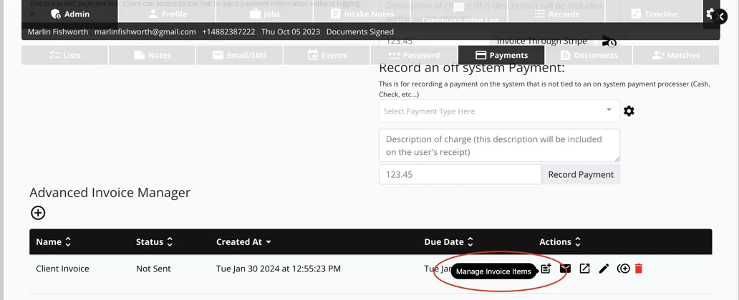Screen dimensions: 739x300
Task: Click the scheduled invoice clock icon
Action: (x=609, y=41)
